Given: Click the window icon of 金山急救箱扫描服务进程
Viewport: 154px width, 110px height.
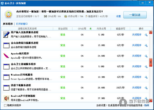Looking at the screenshot, I should coord(6,45).
